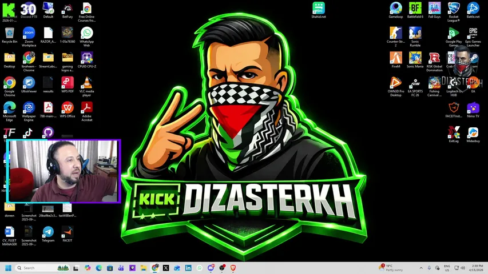Open CPUID CPU-Z desktop shortcut

pyautogui.click(x=86, y=60)
